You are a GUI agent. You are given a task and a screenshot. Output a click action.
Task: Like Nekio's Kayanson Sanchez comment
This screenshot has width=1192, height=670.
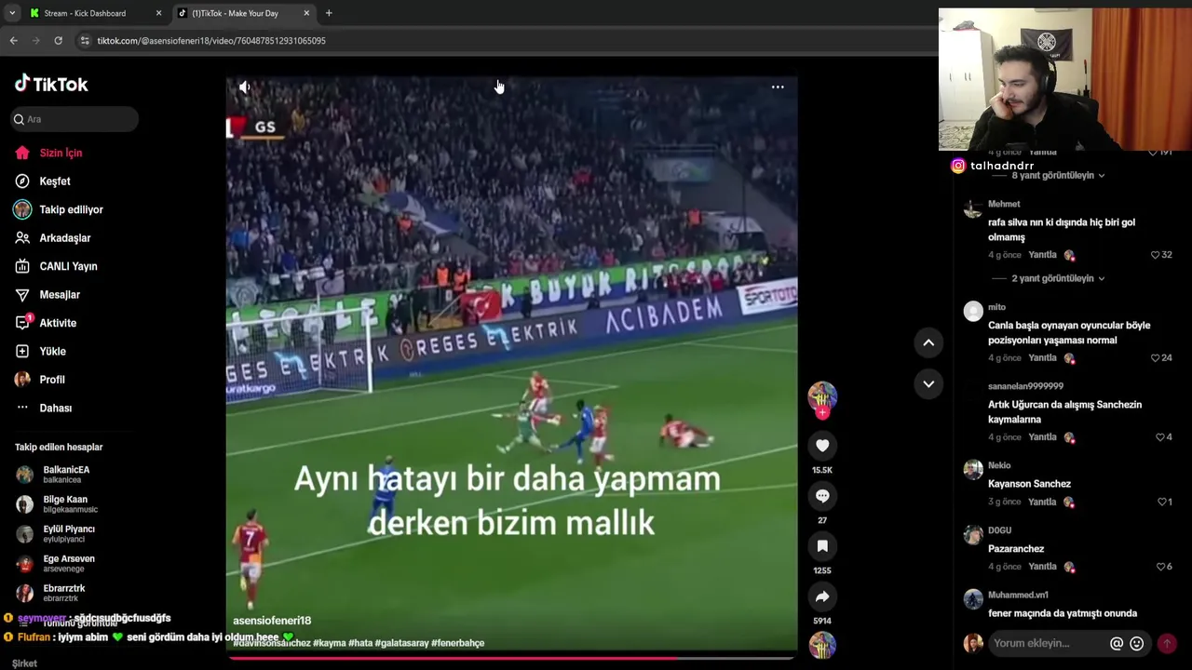tap(1161, 502)
